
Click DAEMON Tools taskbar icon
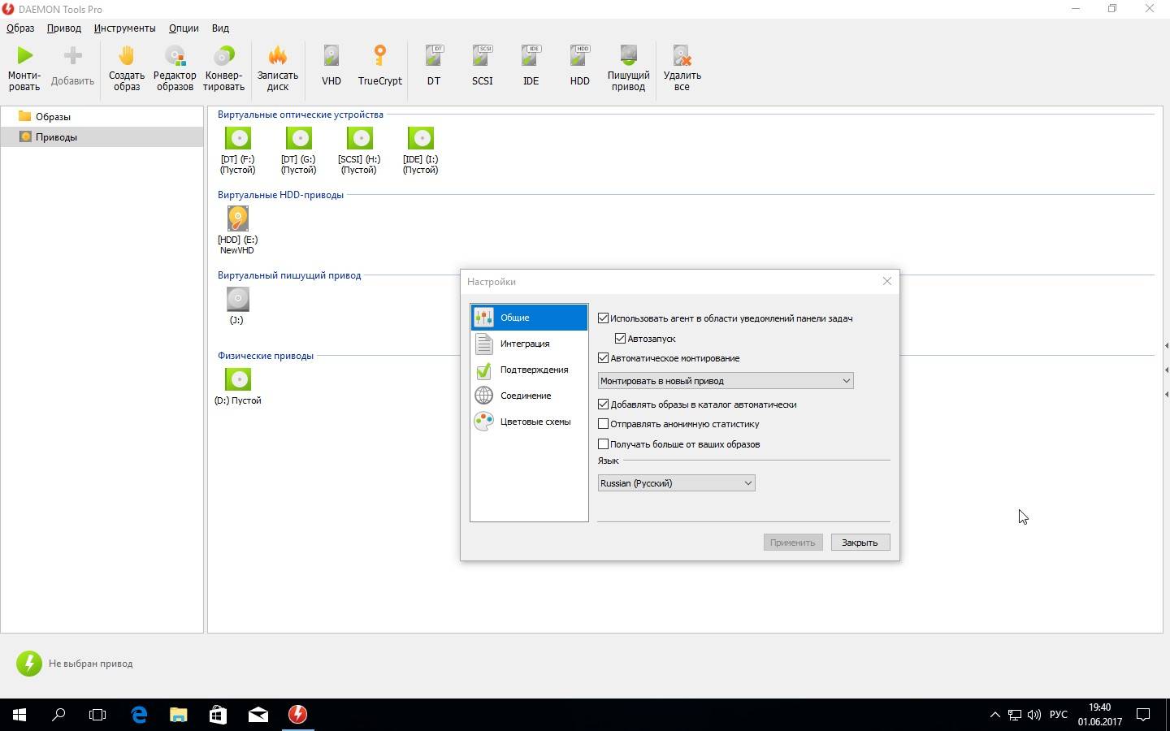[297, 715]
